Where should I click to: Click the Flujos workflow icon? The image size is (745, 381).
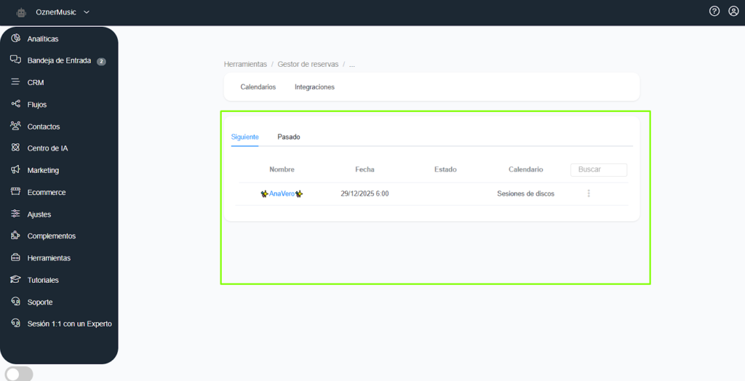pos(15,105)
